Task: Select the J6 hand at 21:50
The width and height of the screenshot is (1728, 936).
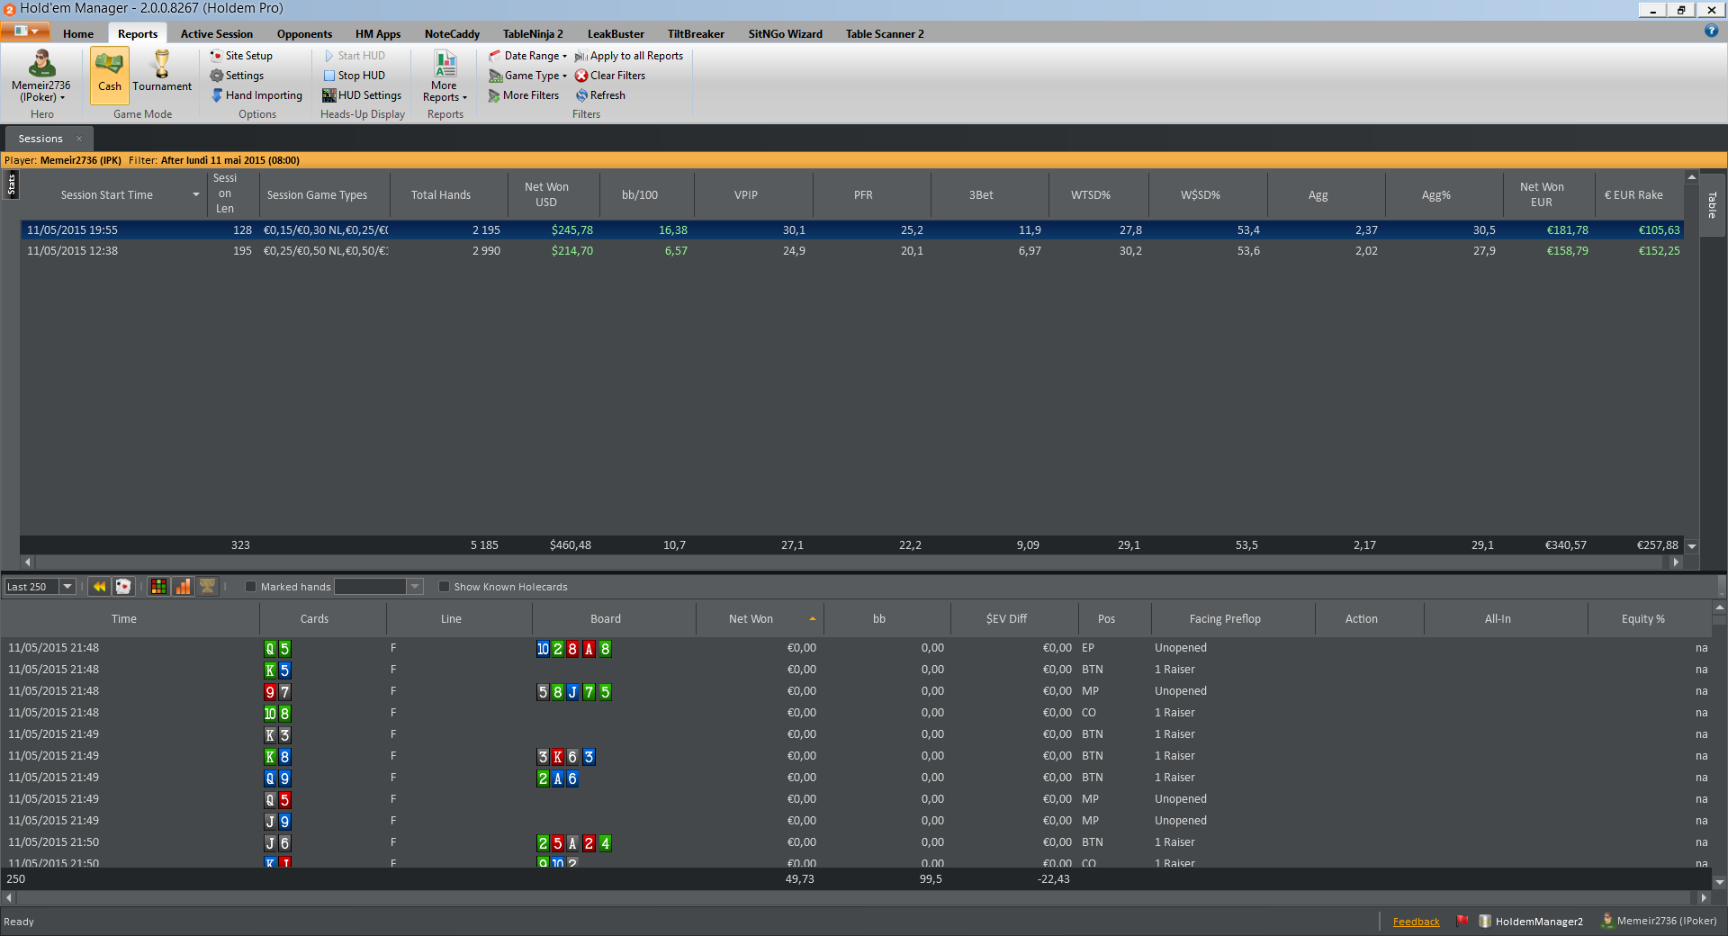Action: click(x=857, y=842)
